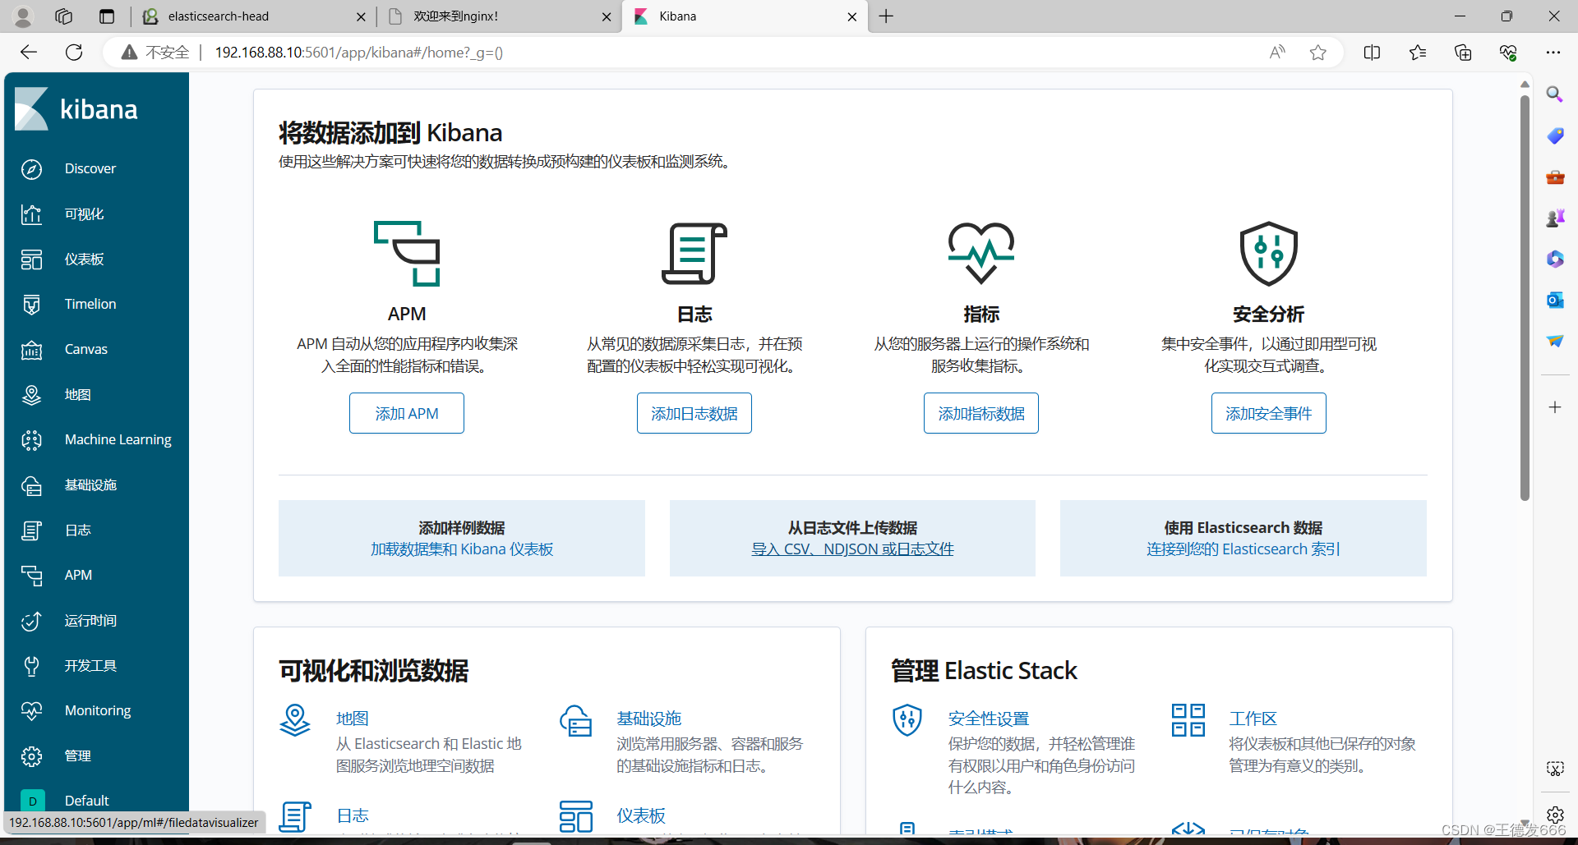This screenshot has height=845, width=1578.
Task: Open browser settings and more menu
Action: pyautogui.click(x=1553, y=53)
